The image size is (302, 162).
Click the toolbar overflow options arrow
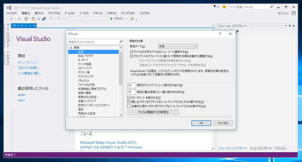click(136, 20)
